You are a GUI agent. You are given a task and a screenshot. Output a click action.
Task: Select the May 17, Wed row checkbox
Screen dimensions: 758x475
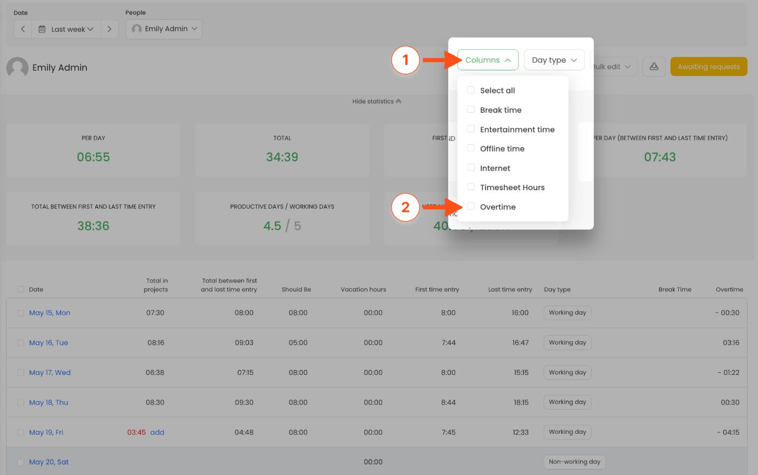[x=21, y=372]
